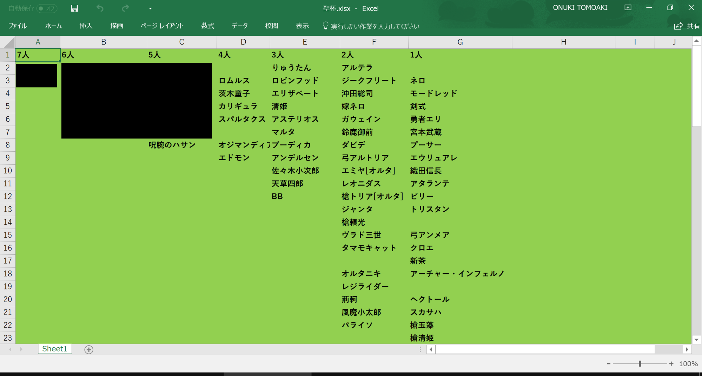Open the ファイル menu tab
702x376 pixels.
[x=18, y=26]
